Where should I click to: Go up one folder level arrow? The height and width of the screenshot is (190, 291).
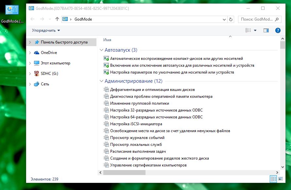(57, 19)
